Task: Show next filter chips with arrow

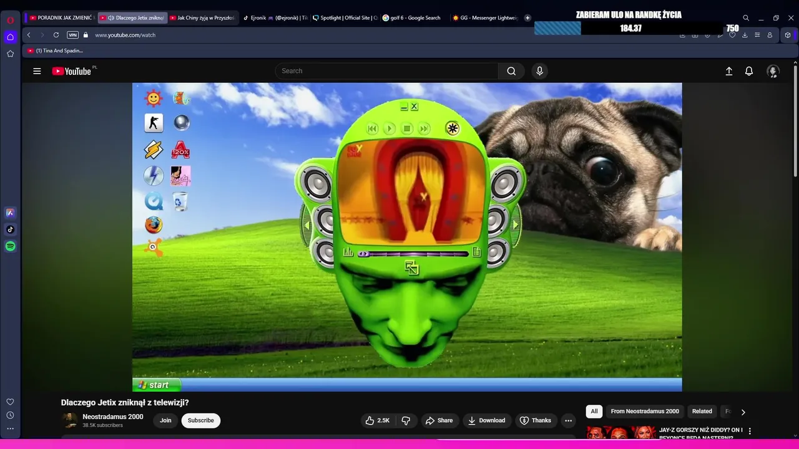Action: 743,412
